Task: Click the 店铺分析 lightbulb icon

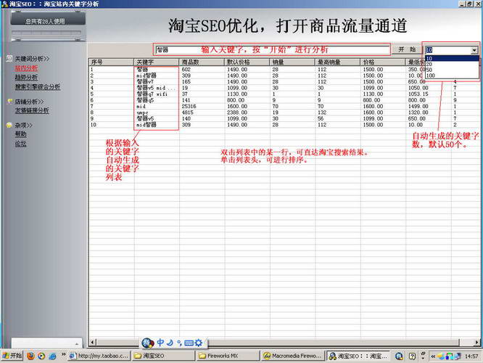Action: [x=10, y=101]
